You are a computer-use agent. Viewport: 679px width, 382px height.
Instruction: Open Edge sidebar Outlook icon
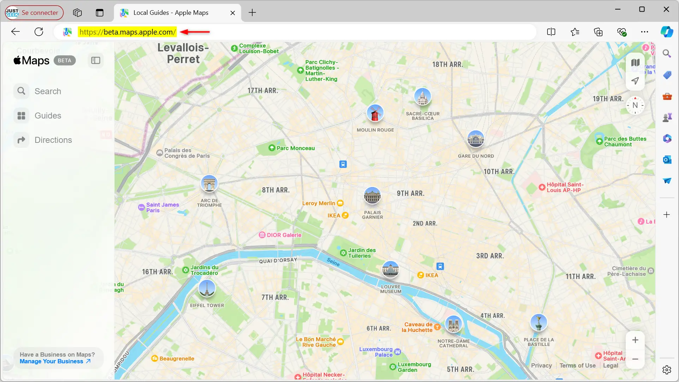click(667, 159)
